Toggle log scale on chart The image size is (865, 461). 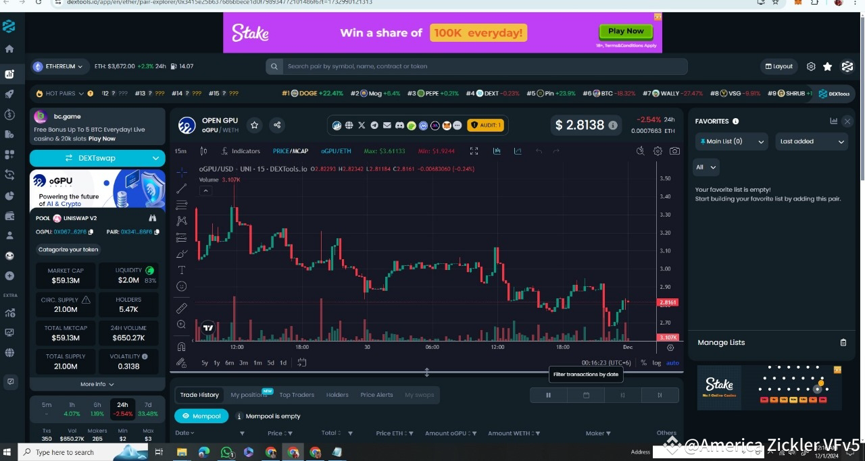click(x=657, y=363)
